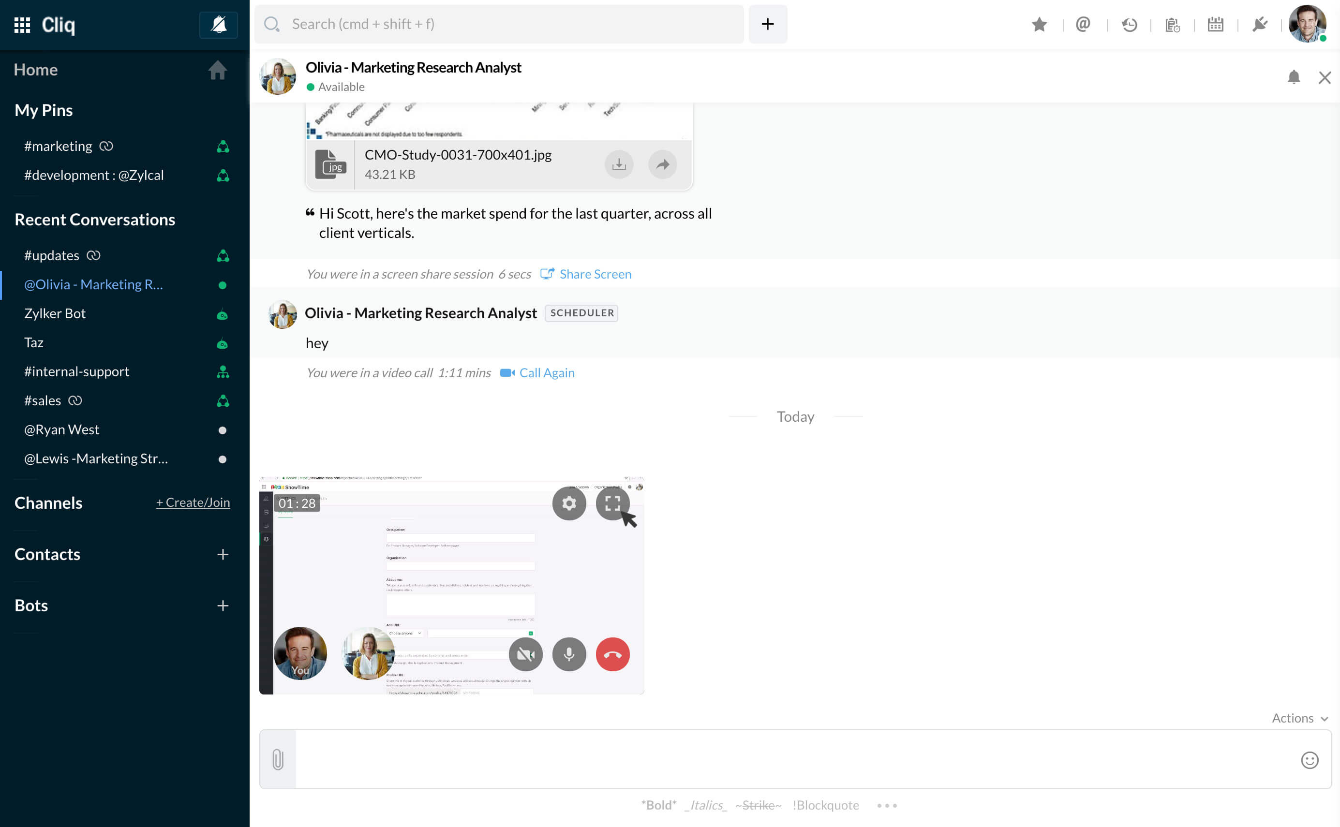
Task: Open video call settings gear
Action: click(x=569, y=503)
